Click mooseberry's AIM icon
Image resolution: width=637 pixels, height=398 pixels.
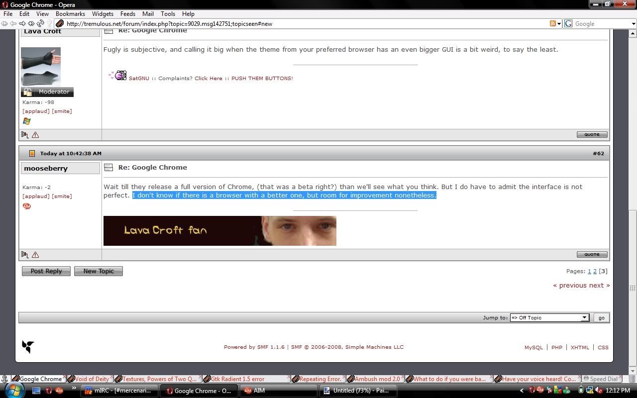[x=27, y=206]
